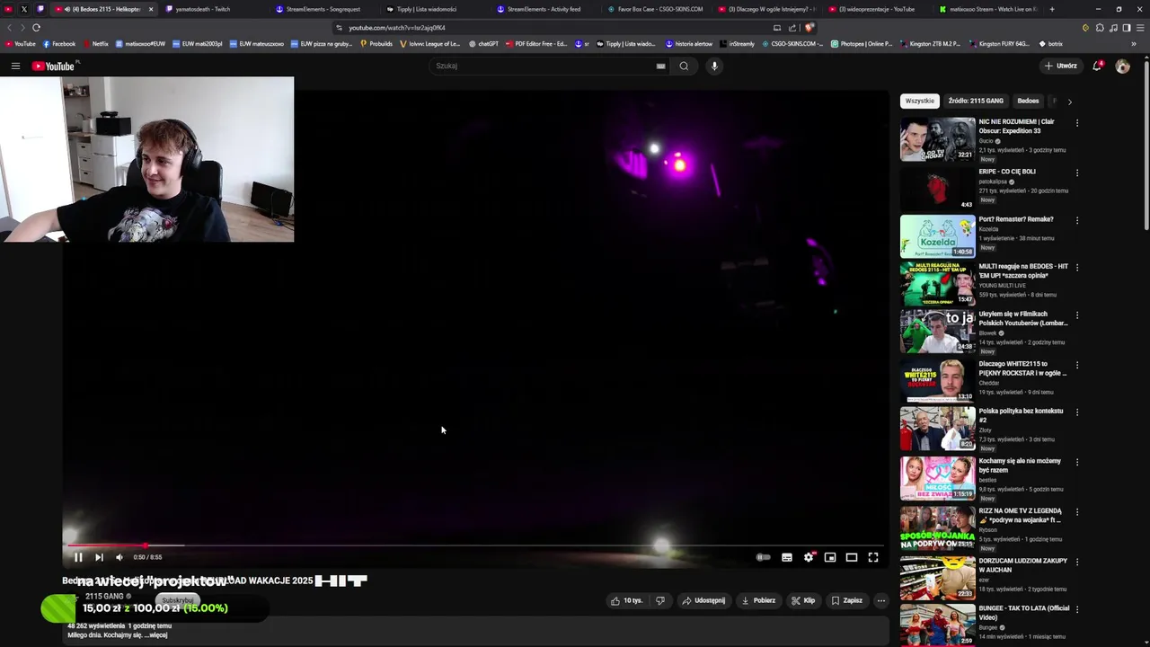Open player settings gear
Viewport: 1150px width, 647px height.
(809, 557)
